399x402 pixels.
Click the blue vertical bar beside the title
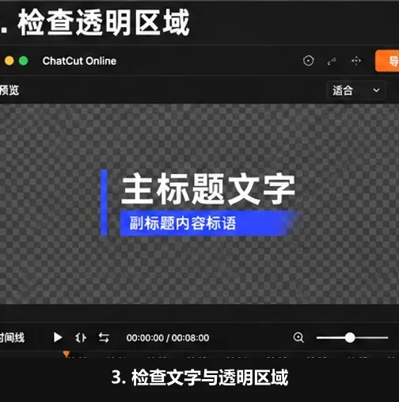[x=104, y=203]
